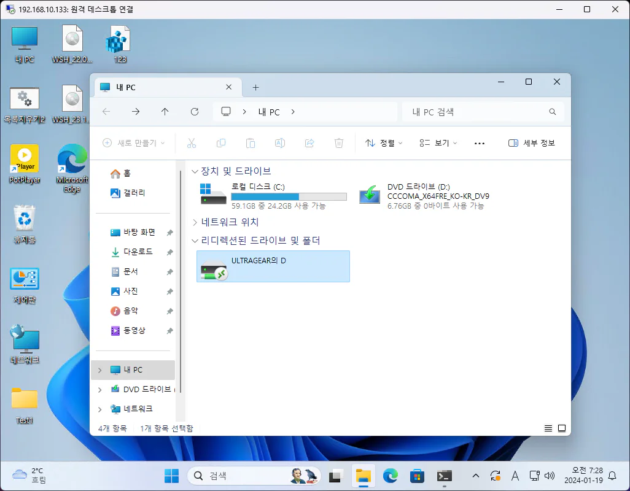Select the 휴지통 recycle bin icon
The height and width of the screenshot is (491, 630).
coord(25,225)
